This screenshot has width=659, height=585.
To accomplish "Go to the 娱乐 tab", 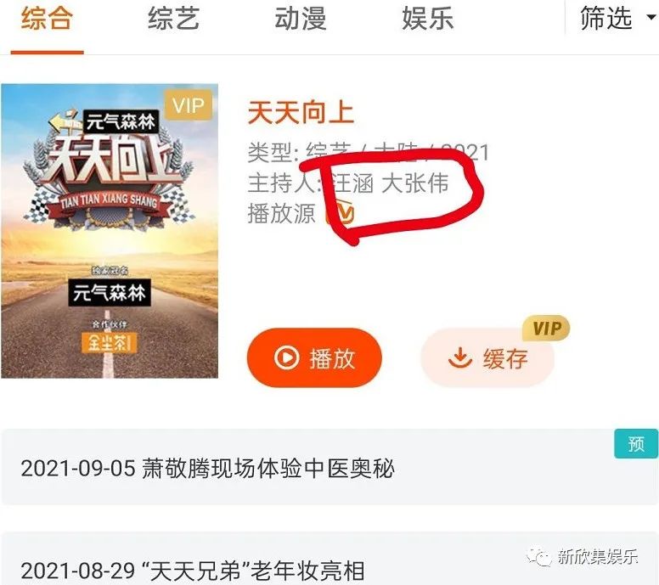I will 428,19.
